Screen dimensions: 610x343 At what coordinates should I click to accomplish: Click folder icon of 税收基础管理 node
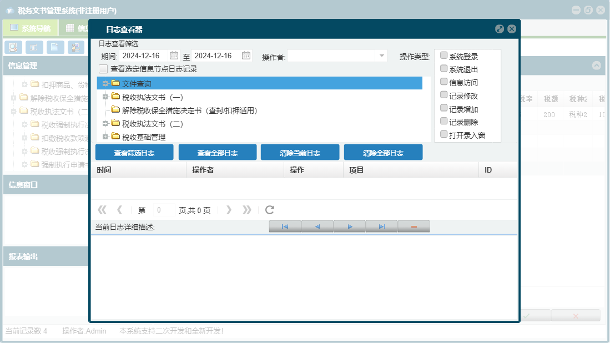(115, 136)
